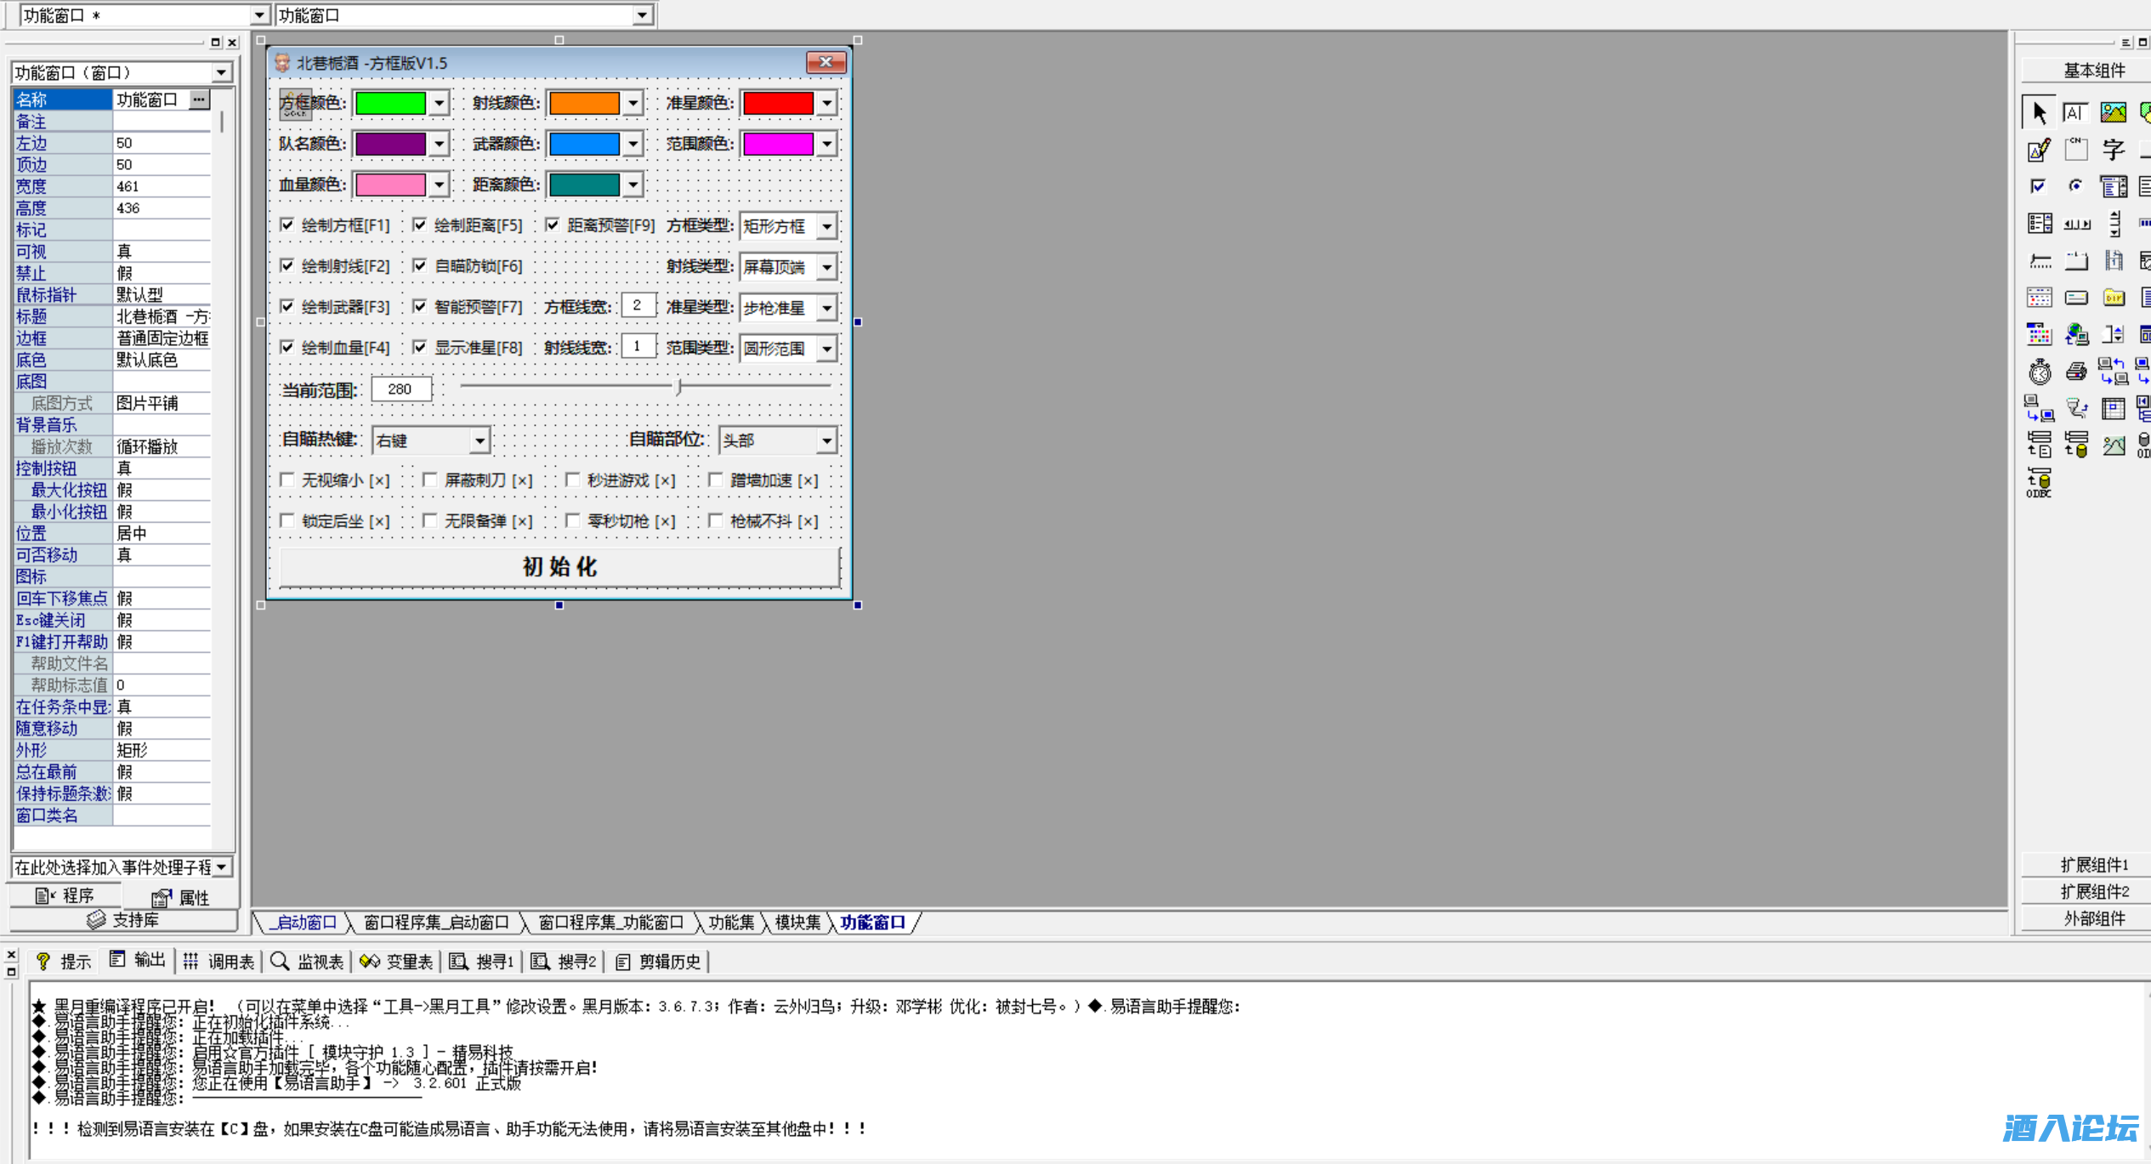Select the edit box component icon

[2074, 111]
